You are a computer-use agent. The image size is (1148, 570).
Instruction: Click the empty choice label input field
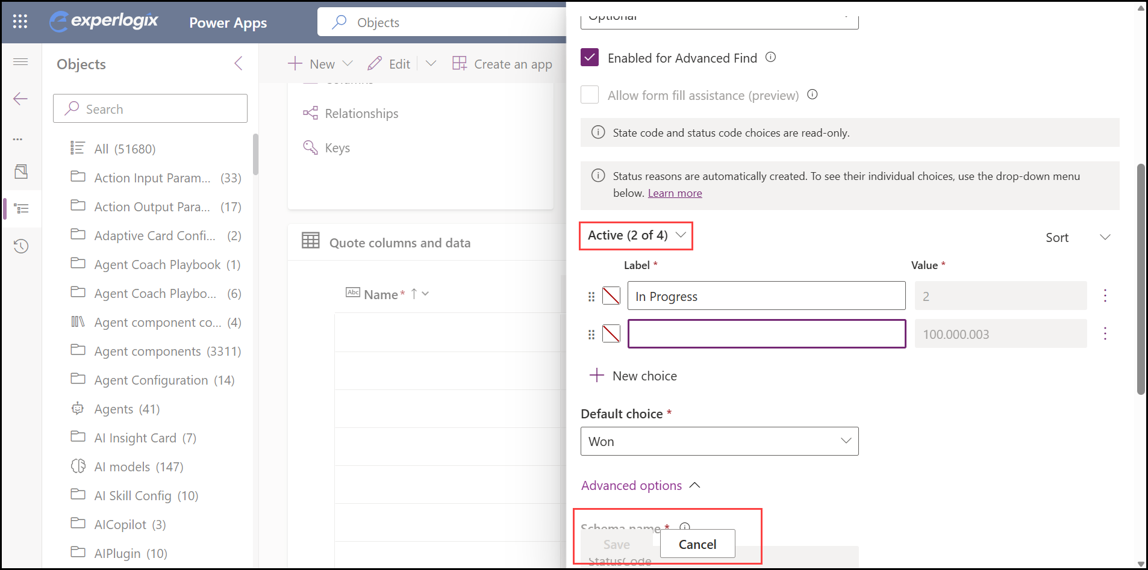(x=767, y=333)
